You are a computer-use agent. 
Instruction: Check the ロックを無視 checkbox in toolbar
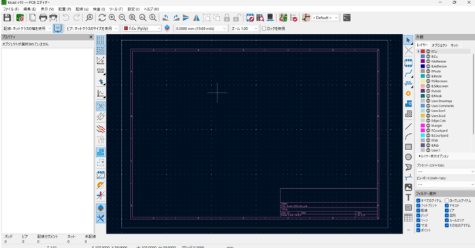click(x=264, y=29)
